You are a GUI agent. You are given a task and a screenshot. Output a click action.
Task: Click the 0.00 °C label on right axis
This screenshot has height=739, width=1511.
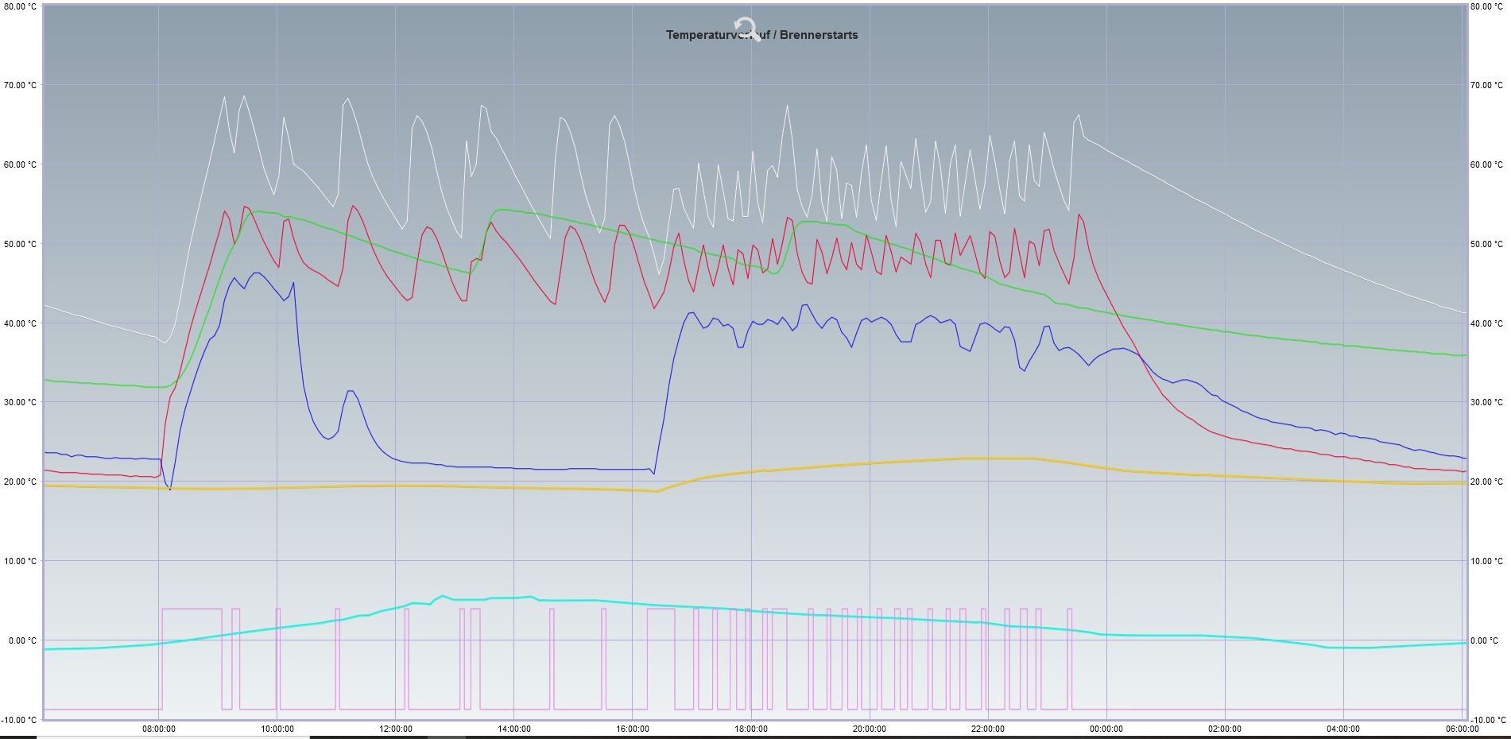pyautogui.click(x=1485, y=640)
